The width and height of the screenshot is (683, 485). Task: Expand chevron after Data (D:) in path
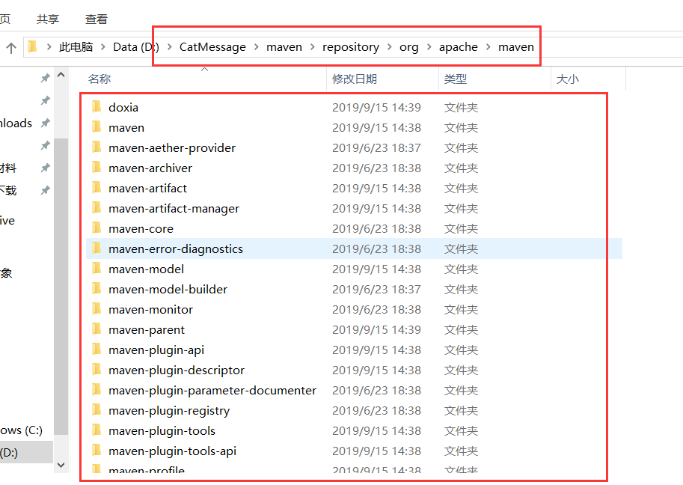170,46
